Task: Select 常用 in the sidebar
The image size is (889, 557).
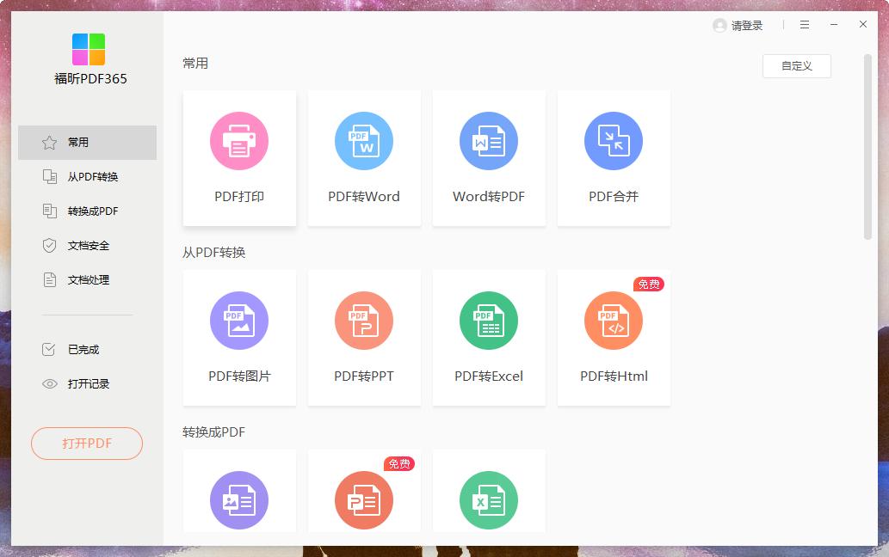Action: tap(87, 143)
